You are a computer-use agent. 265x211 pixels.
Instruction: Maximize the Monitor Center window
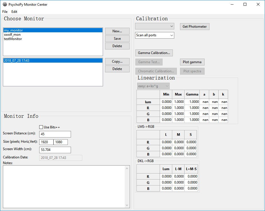[245, 4]
